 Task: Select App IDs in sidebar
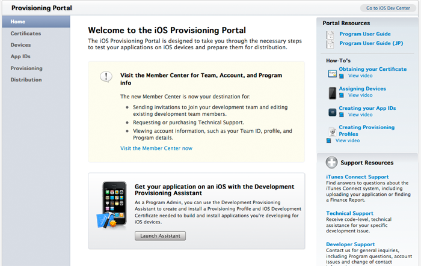coord(20,56)
